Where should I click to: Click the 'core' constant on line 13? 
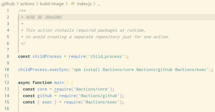coord(42,89)
